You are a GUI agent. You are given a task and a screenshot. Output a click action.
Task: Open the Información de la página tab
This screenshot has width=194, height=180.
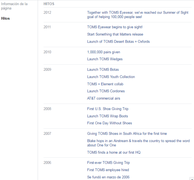(x=14, y=6)
